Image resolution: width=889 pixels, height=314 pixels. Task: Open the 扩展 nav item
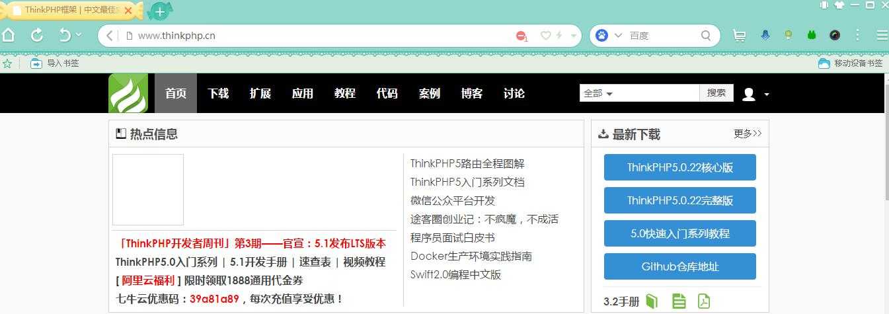tap(260, 93)
